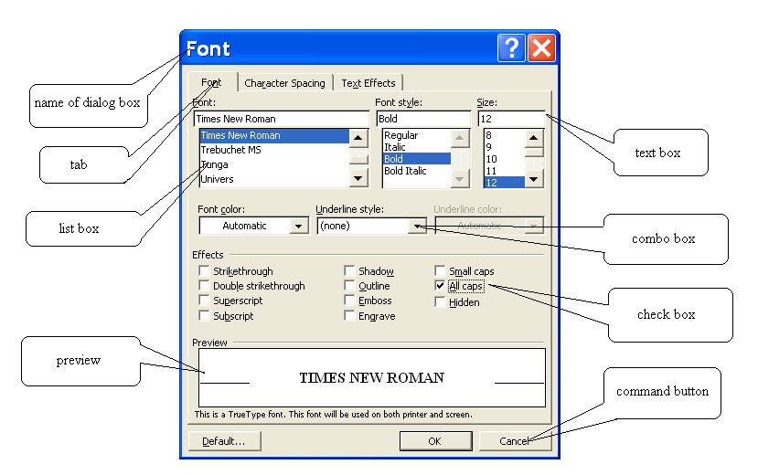This screenshot has width=758, height=475.
Task: Select size 9 in size list
Action: pyautogui.click(x=504, y=147)
